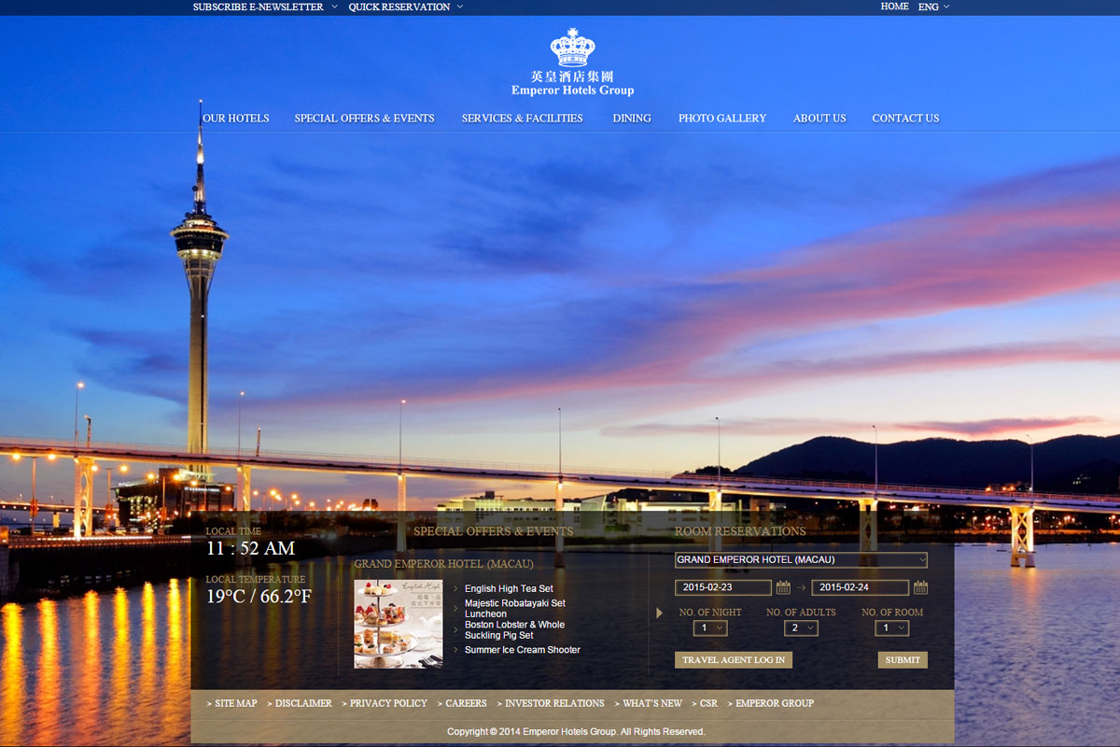Expand the Quick Reservation dropdown
The height and width of the screenshot is (747, 1120).
click(x=405, y=7)
